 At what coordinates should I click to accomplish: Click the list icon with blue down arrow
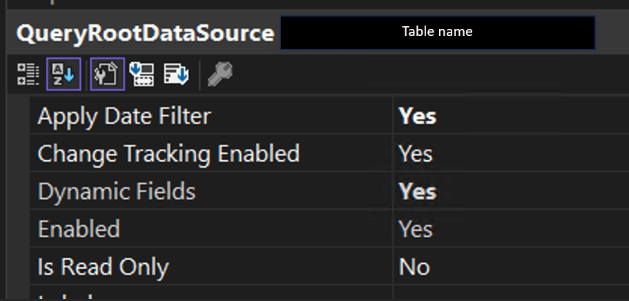click(176, 74)
